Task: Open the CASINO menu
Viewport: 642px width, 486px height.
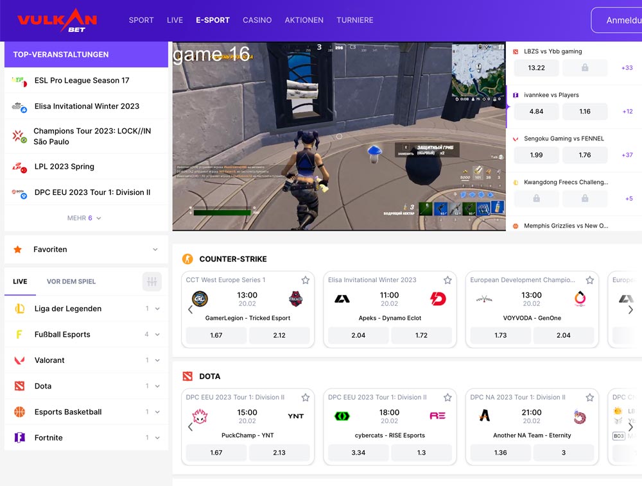Action: [257, 20]
